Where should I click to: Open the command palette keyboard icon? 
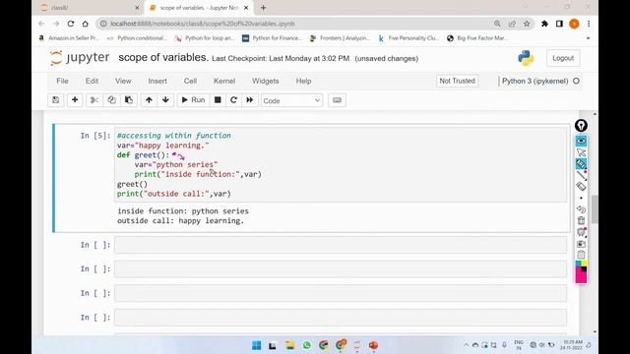(x=337, y=100)
